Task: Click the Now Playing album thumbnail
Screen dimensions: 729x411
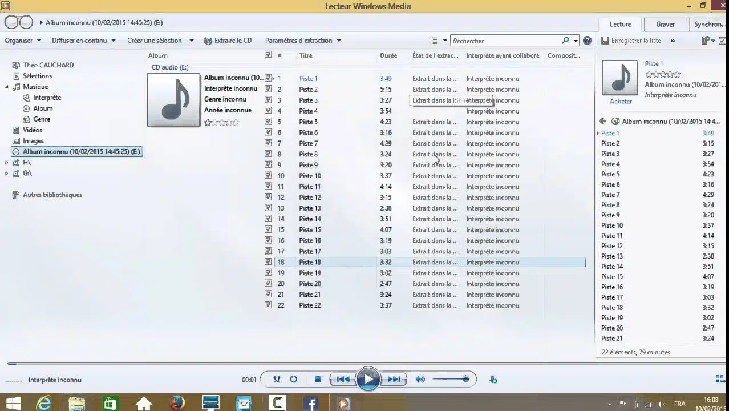Action: pos(620,77)
